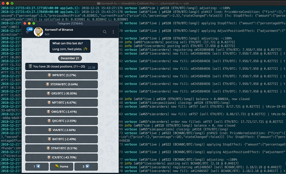The height and width of the screenshot is (174, 286).
Task: Click the 22:38 message timestamp
Action: (92, 68)
